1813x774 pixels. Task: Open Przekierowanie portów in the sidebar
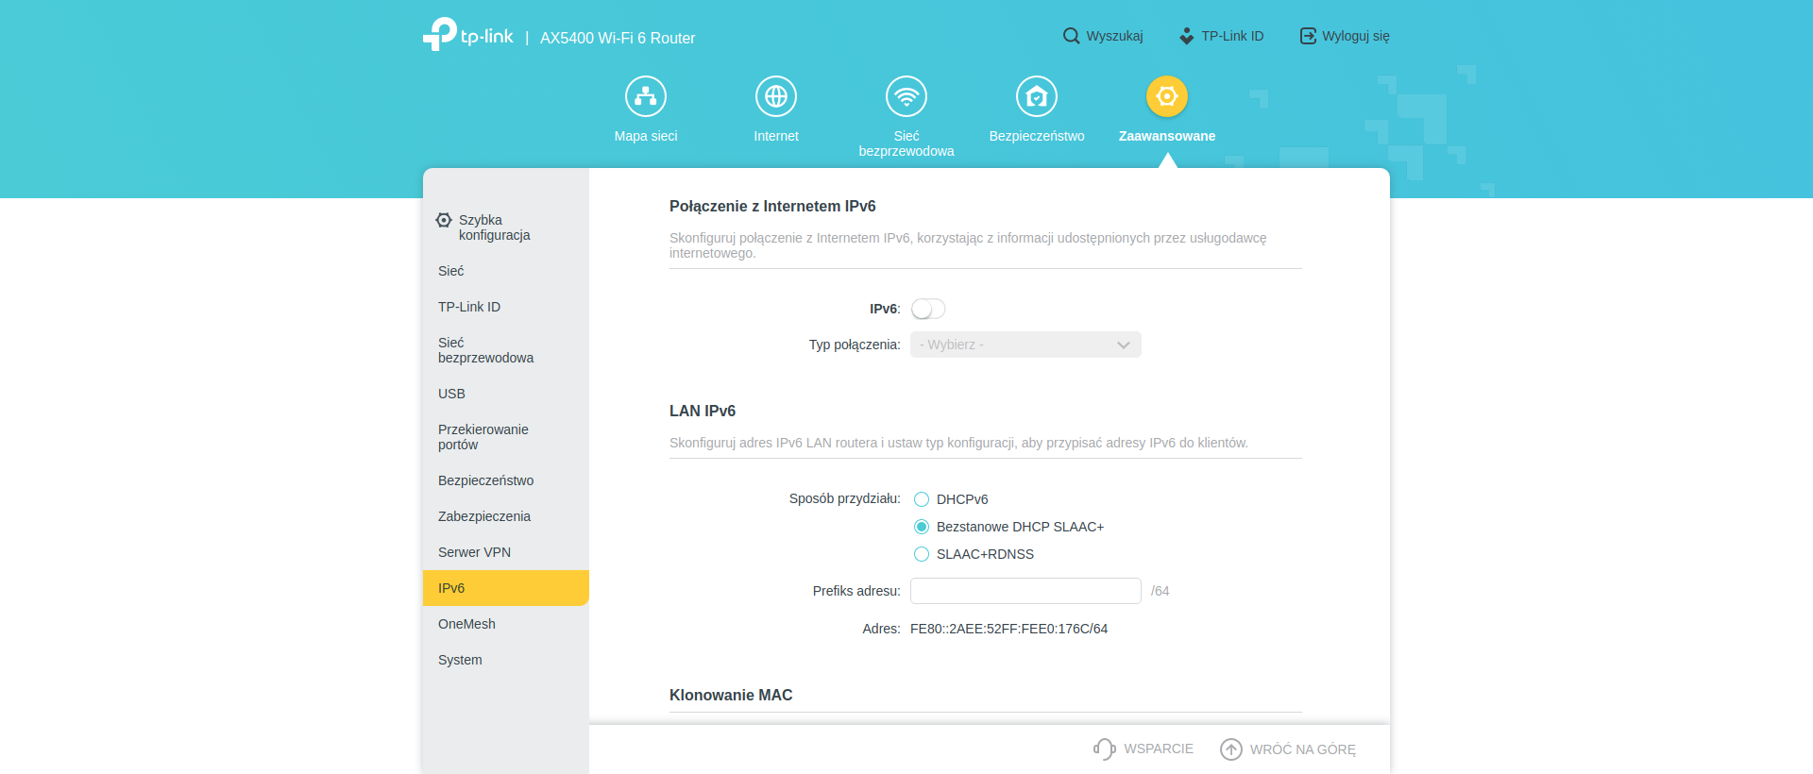(x=483, y=437)
